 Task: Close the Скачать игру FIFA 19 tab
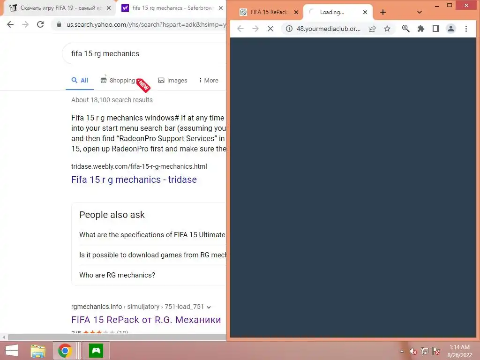pyautogui.click(x=109, y=8)
